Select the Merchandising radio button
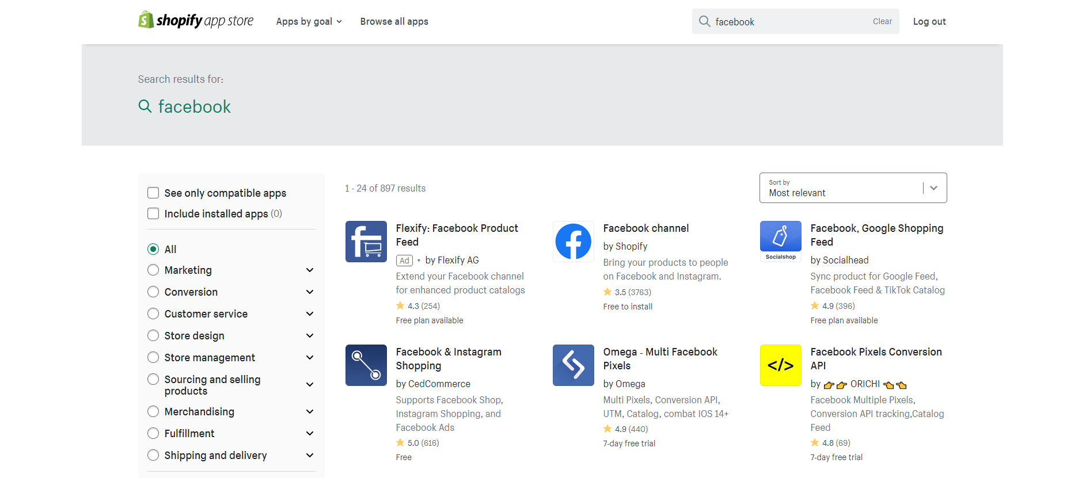 pyautogui.click(x=153, y=411)
